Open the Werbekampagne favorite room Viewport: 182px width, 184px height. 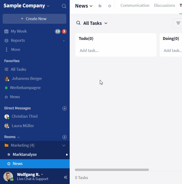pyautogui.click(x=25, y=88)
